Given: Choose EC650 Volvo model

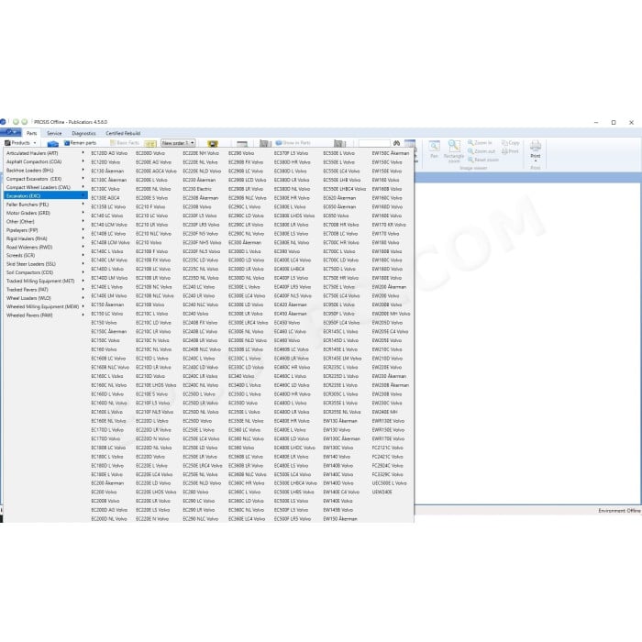Looking at the screenshot, I should (x=336, y=216).
